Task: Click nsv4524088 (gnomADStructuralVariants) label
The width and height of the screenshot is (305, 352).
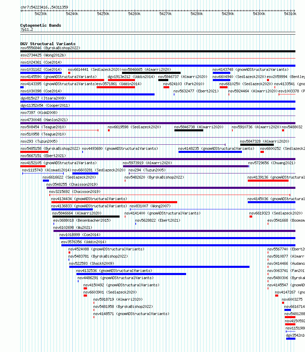Action: click(106, 249)
